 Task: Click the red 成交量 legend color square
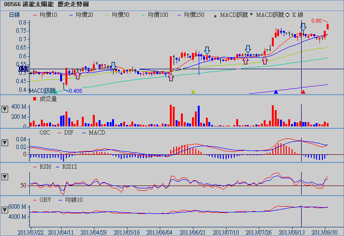[34, 99]
